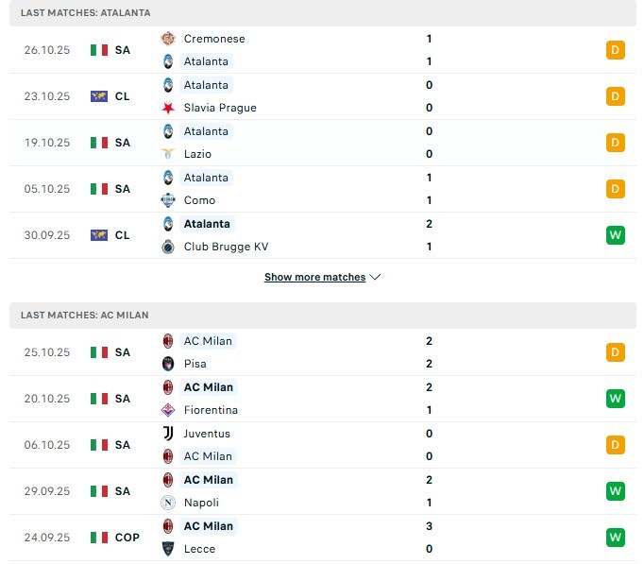Click the Cremonese team crest icon
This screenshot has height=564, width=644.
click(168, 39)
